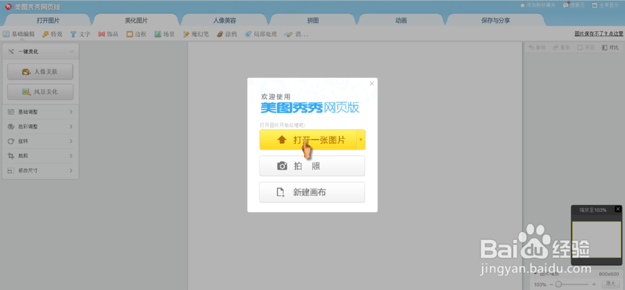Open the 人像美容 tab
625x290 pixels.
(224, 21)
